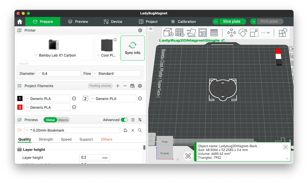Click the Layer height value field
Image resolution: width=308 pixels, height=183 pixels.
95,157
